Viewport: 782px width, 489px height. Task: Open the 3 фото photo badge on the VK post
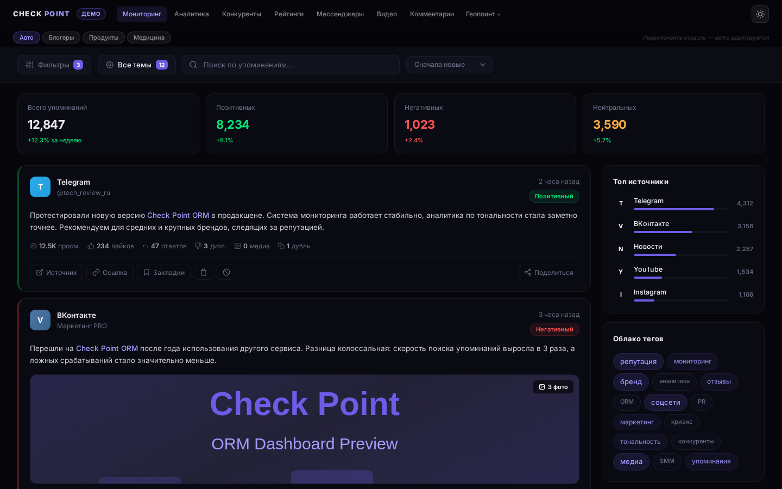(553, 387)
